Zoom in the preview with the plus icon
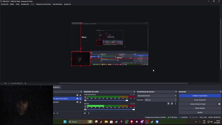 (9, 83)
